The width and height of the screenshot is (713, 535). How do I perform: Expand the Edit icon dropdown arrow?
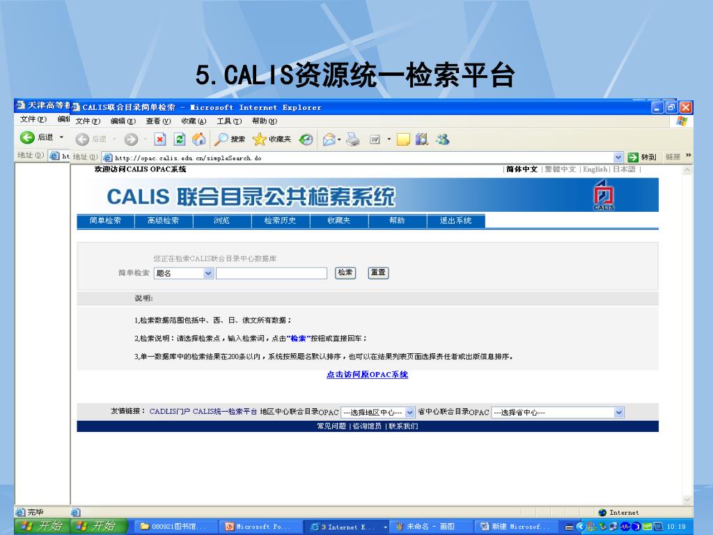(x=389, y=139)
